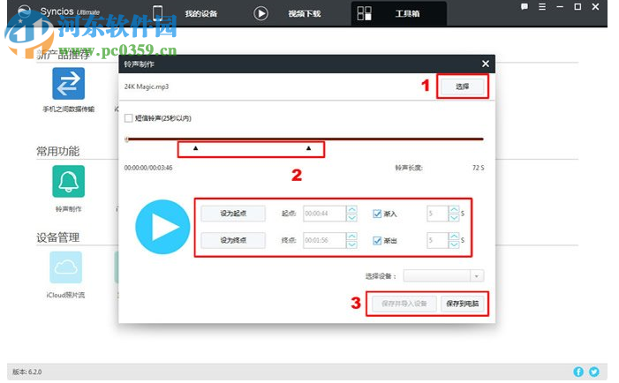Toggle the 渐入 fade-in checkbox
The height and width of the screenshot is (383, 619).
[x=377, y=214]
